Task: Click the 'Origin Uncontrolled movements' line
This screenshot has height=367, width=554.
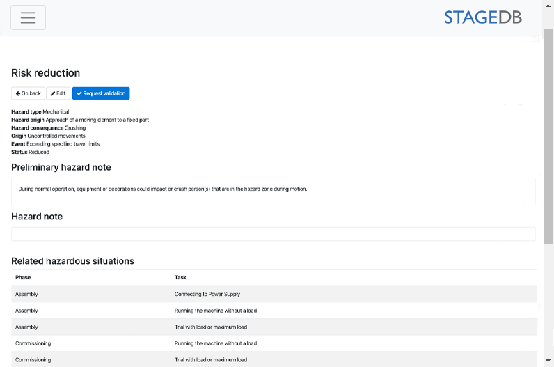Action: point(48,136)
